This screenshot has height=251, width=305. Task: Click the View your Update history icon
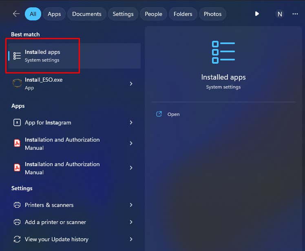17,239
